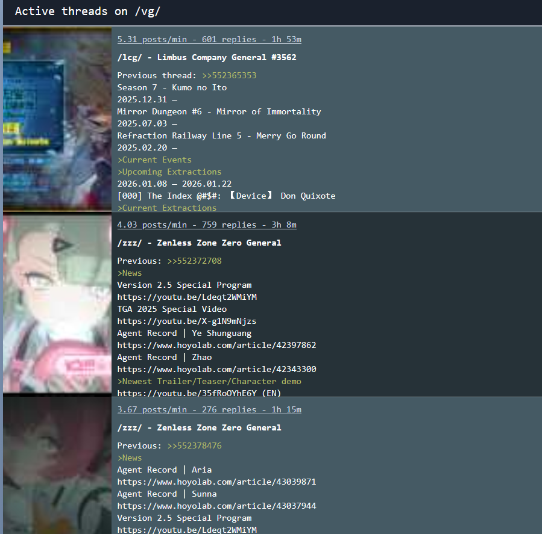Click the hoyolab article/42343300 URL
Image resolution: width=542 pixels, height=534 pixels.
[x=216, y=369]
